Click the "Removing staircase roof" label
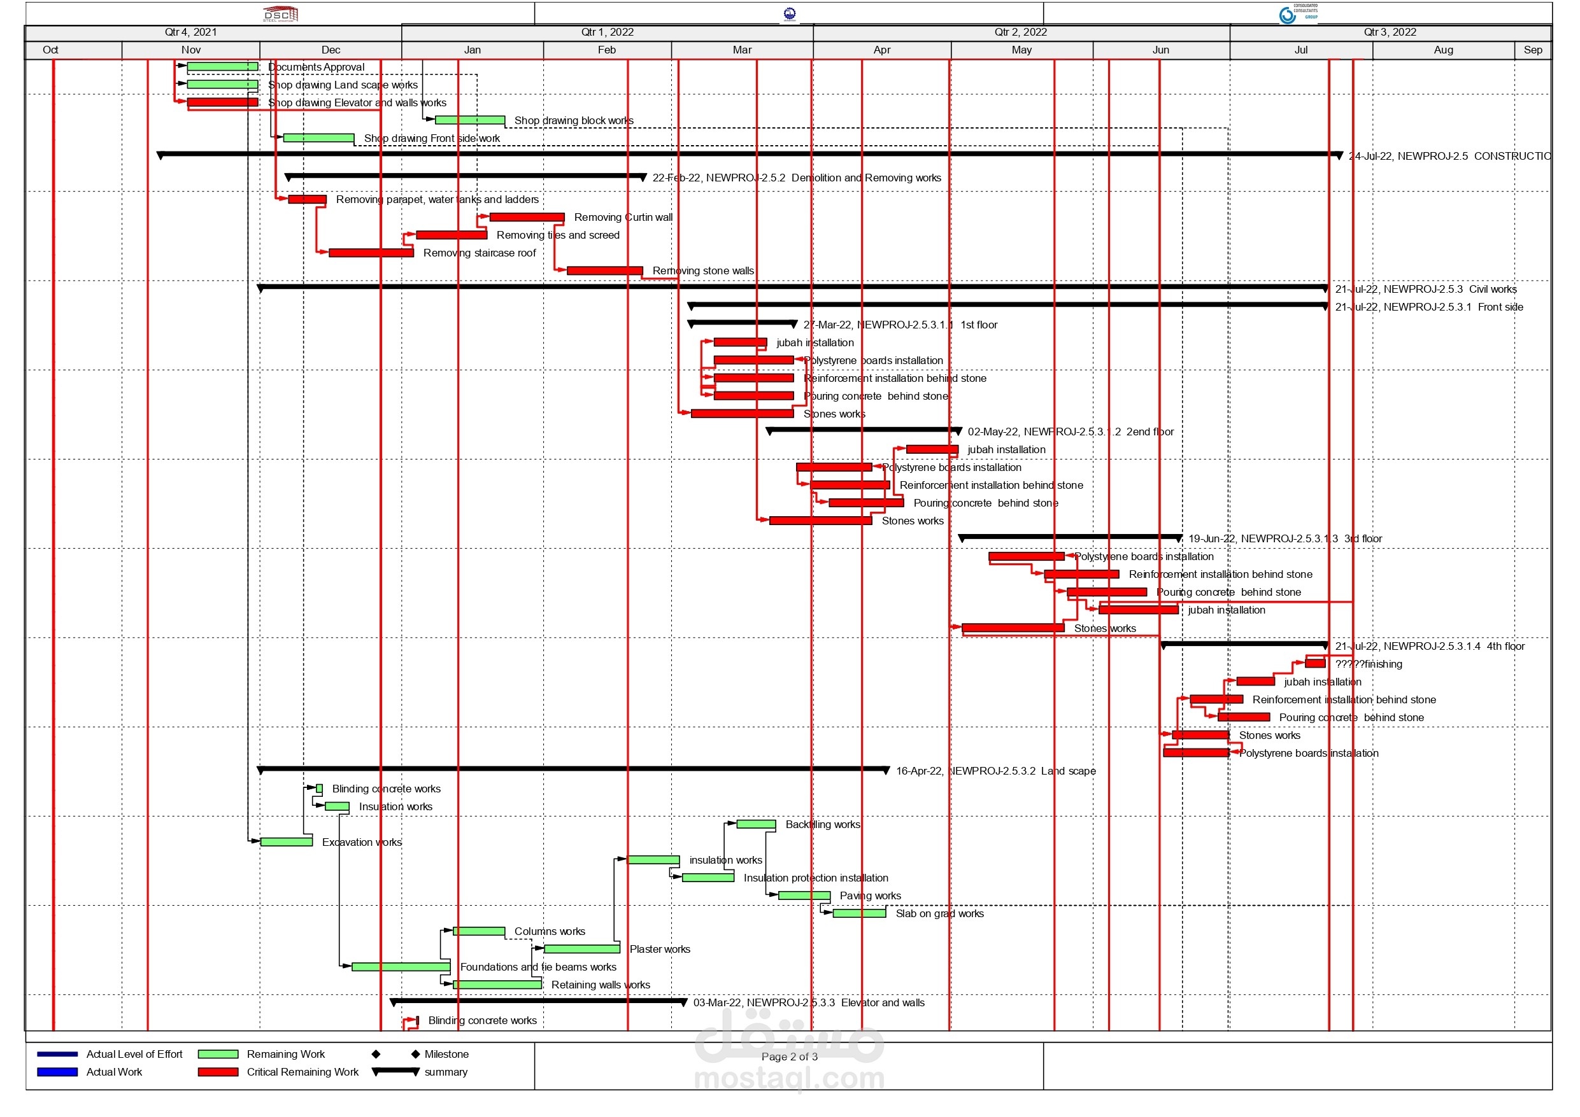Viewport: 1580px width, 1117px height. [480, 253]
